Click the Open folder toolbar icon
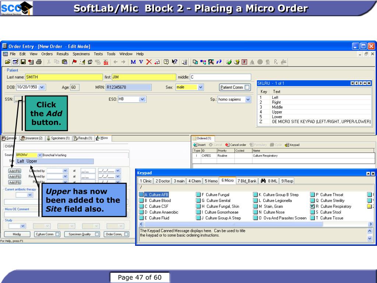The height and width of the screenshot is (283, 377). [x=7, y=62]
